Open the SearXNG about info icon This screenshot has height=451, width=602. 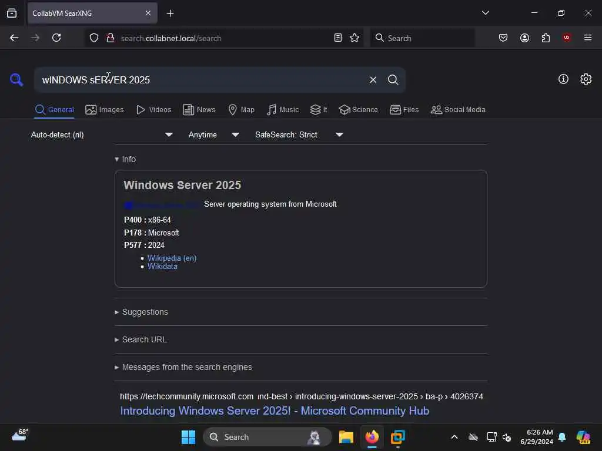563,79
